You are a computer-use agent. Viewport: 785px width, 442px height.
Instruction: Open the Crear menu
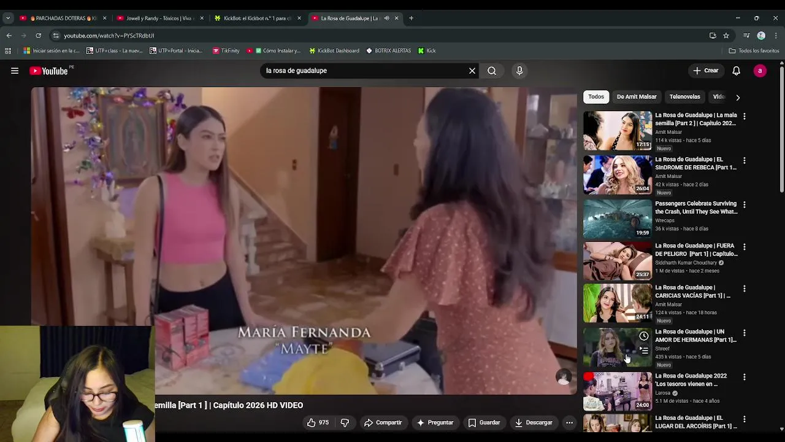(x=705, y=71)
